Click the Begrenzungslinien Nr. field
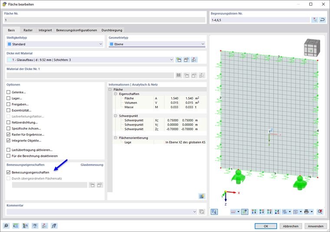The height and width of the screenshot is (232, 330). click(x=261, y=20)
